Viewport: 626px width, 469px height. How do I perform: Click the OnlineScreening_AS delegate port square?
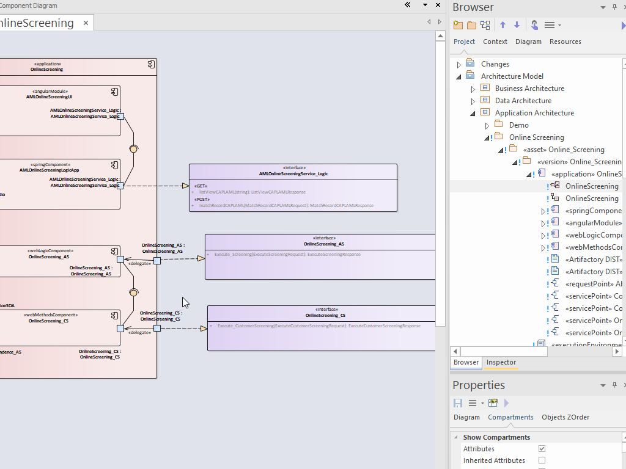point(157,260)
